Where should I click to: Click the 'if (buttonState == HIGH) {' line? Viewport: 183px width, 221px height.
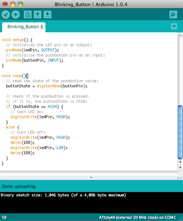point(35,107)
